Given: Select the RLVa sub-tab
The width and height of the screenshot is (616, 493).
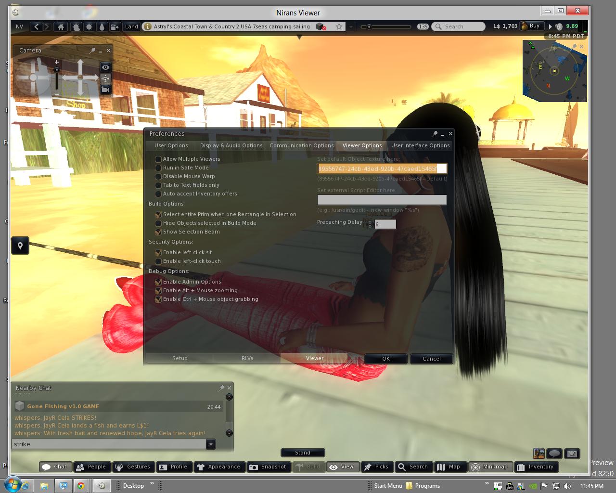Looking at the screenshot, I should (247, 359).
